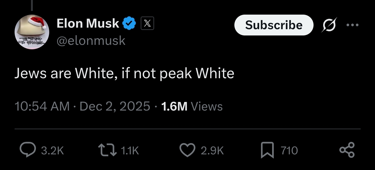The image size is (375, 170).
Task: Show the 1.6M Views analytics
Action: pos(192,106)
